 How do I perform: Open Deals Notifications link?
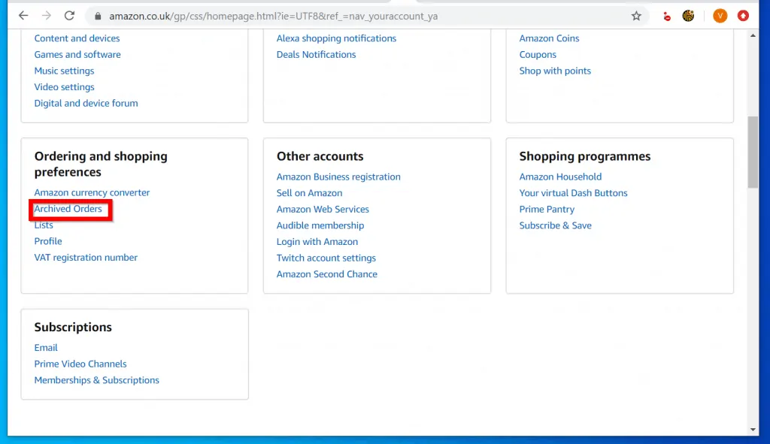pos(317,54)
